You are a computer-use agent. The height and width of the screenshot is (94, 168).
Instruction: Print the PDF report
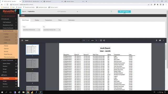[160, 40]
